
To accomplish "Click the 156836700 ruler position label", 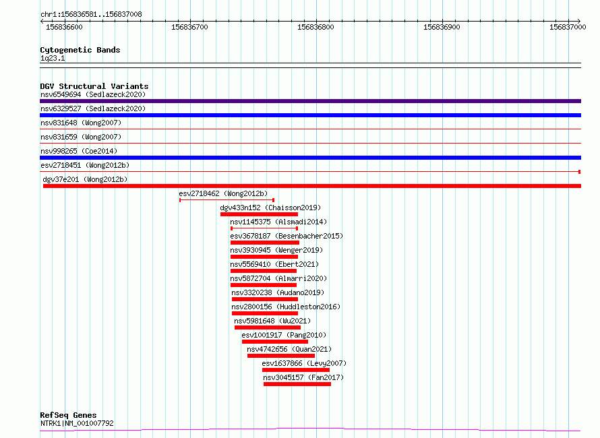I will pyautogui.click(x=189, y=27).
